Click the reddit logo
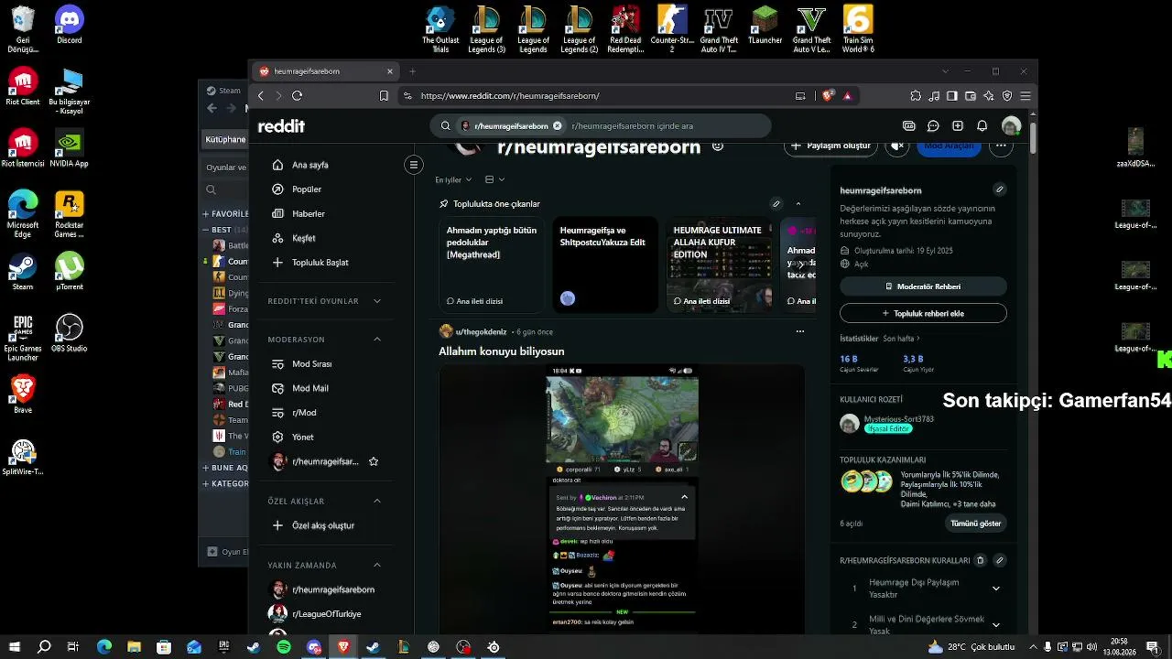The image size is (1172, 659). 281,126
